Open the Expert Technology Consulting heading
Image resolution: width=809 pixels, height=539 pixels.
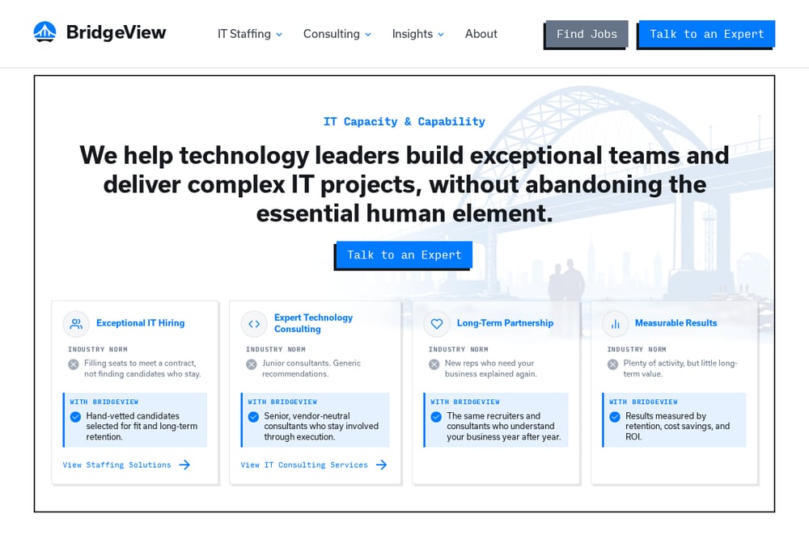coord(313,323)
